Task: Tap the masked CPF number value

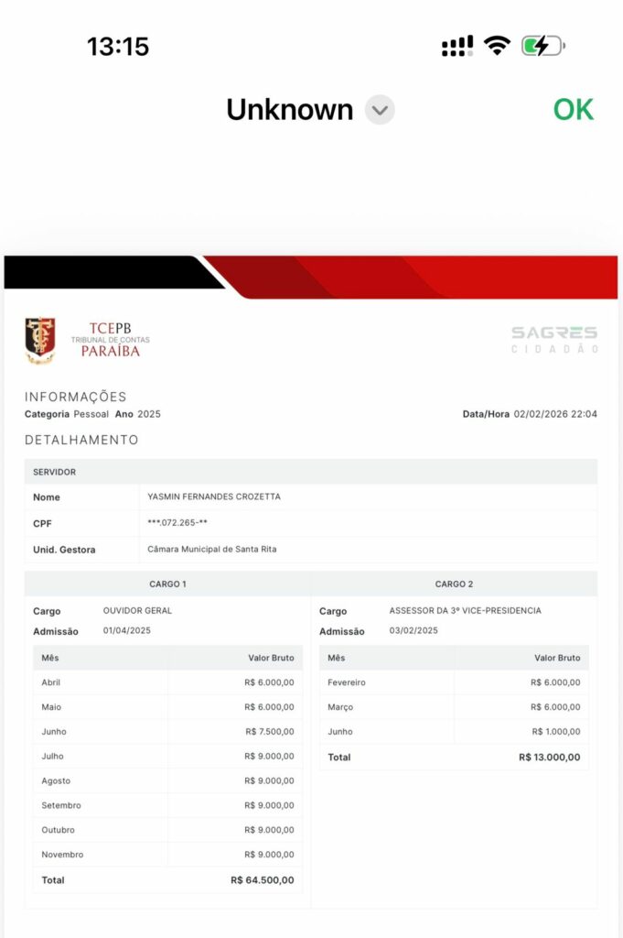Action: tap(183, 523)
